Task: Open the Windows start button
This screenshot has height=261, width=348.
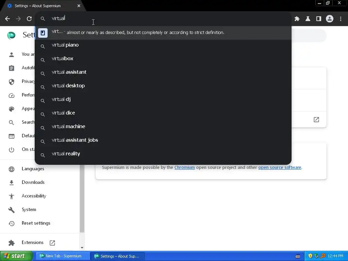Action: [x=16, y=256]
